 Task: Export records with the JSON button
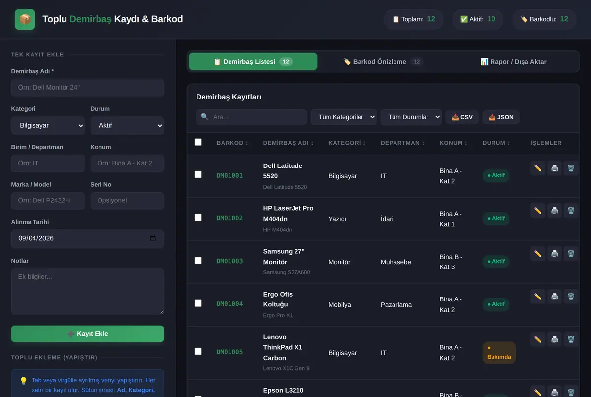click(x=501, y=117)
